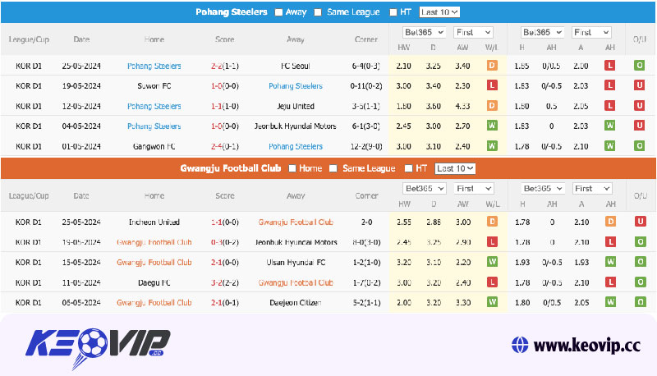The image size is (657, 376).
Task: Click date '15-05-2024' in Gwangju table
Action: click(81, 263)
